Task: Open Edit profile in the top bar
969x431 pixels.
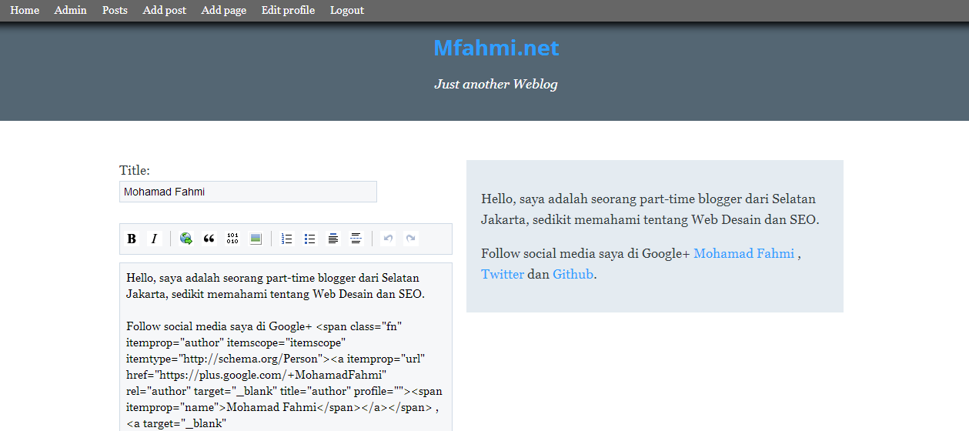Action: 288,10
